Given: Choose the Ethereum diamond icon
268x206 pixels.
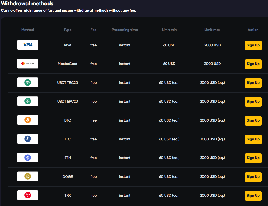Looking at the screenshot, I should pos(28,158).
